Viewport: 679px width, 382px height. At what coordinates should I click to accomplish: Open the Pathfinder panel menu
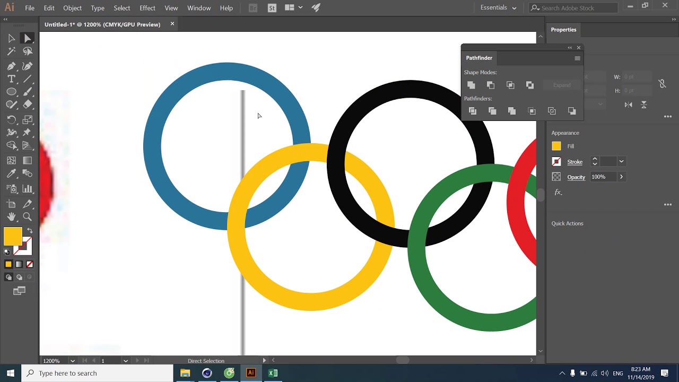pos(577,58)
